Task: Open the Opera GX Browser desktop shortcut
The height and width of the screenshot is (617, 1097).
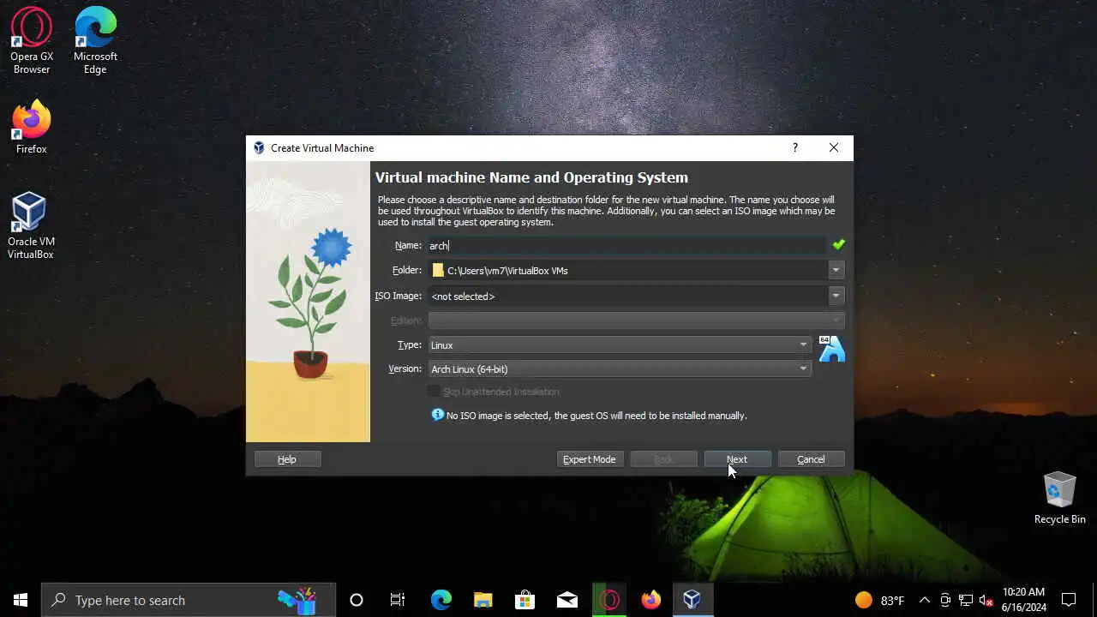Action: (32, 40)
